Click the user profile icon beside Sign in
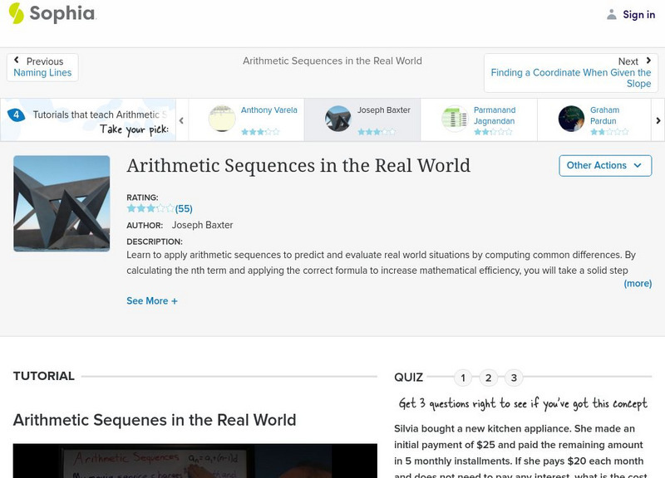Screen dimensions: 665x478 pyautogui.click(x=611, y=14)
